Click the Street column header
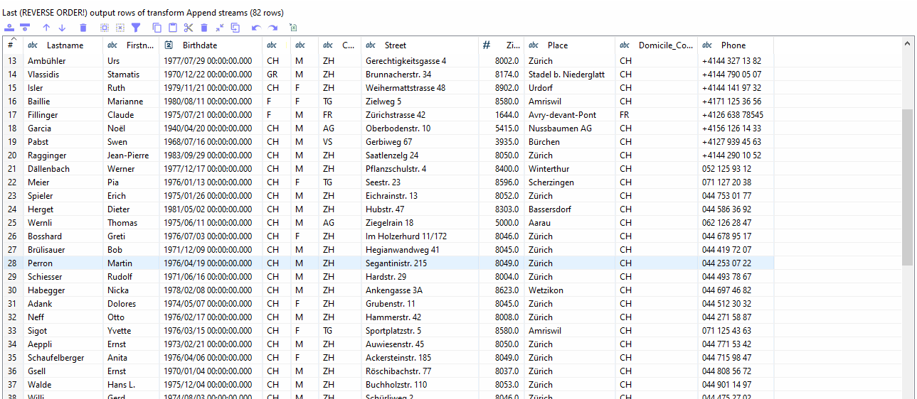The height and width of the screenshot is (399, 917). point(395,45)
